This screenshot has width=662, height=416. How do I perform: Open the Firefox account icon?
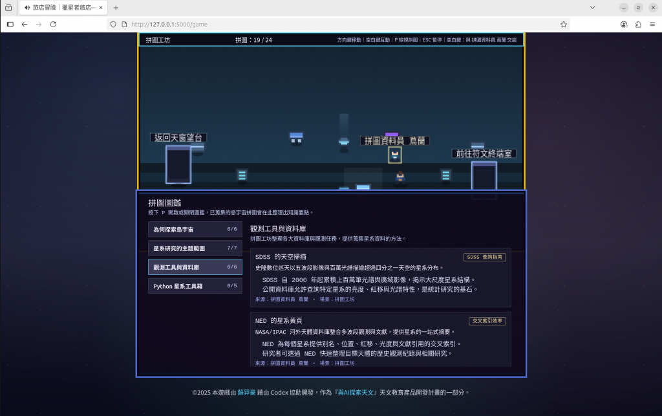click(x=624, y=25)
